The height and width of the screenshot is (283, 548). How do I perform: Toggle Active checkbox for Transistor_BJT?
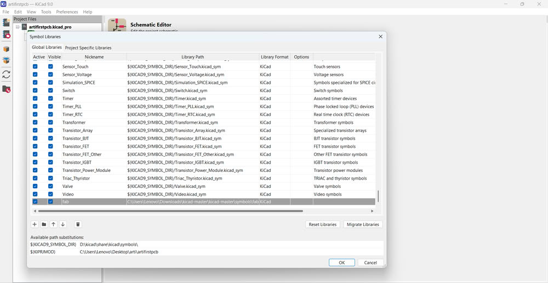coord(35,138)
